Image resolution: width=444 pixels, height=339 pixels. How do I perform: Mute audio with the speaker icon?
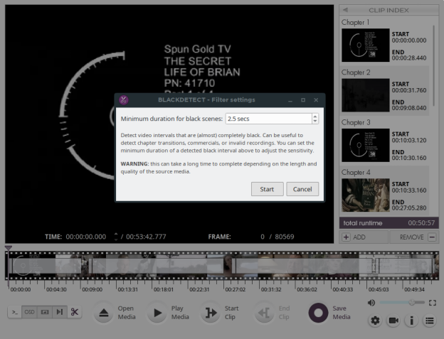[371, 303]
